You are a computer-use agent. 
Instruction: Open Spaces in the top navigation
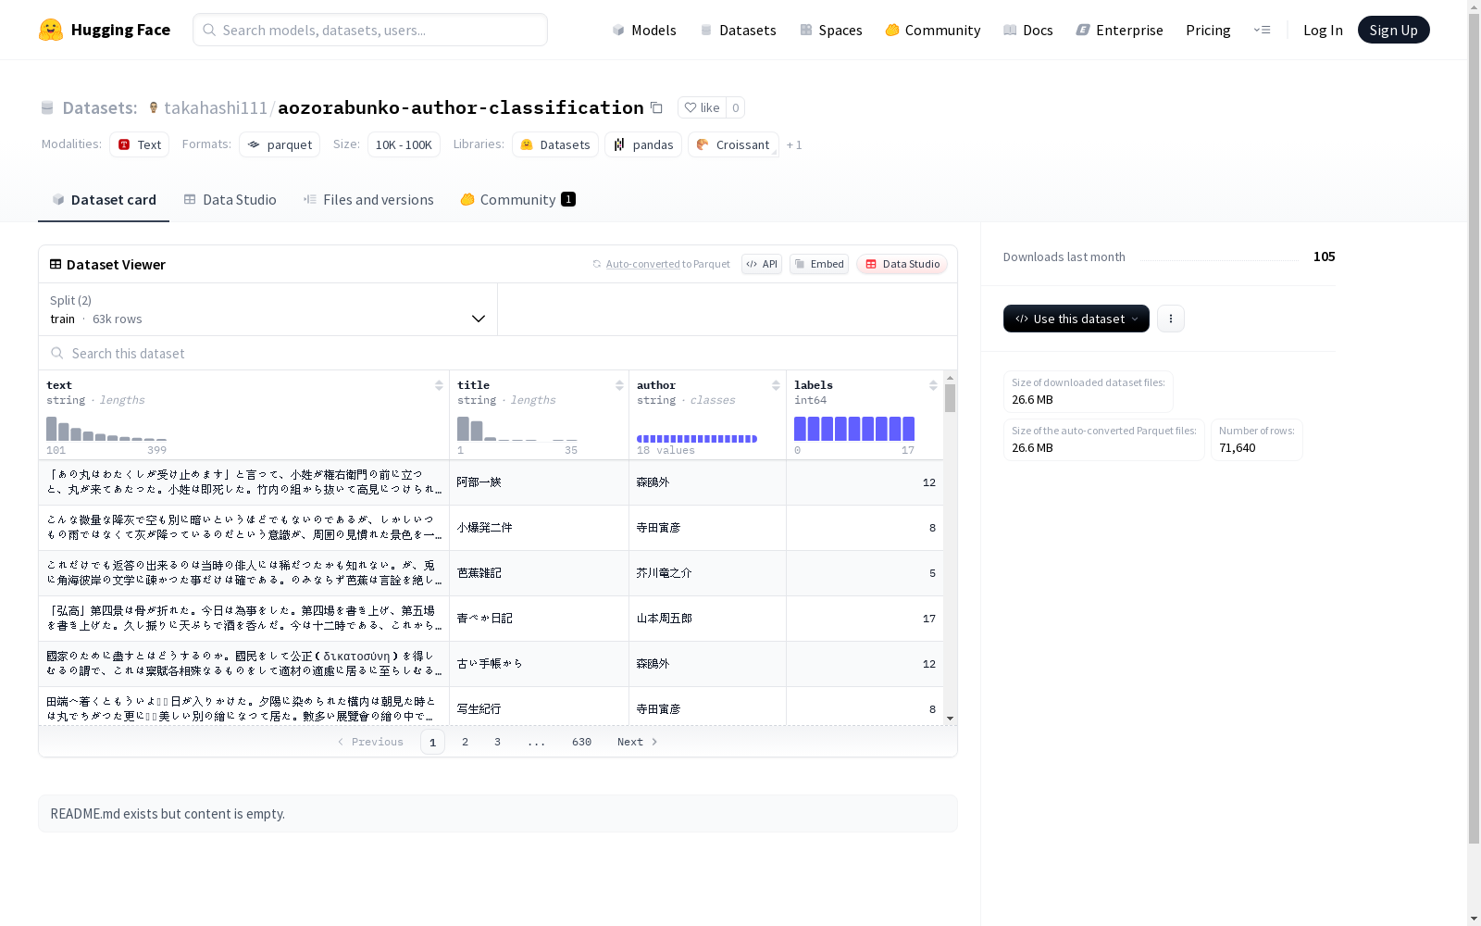[x=831, y=30]
